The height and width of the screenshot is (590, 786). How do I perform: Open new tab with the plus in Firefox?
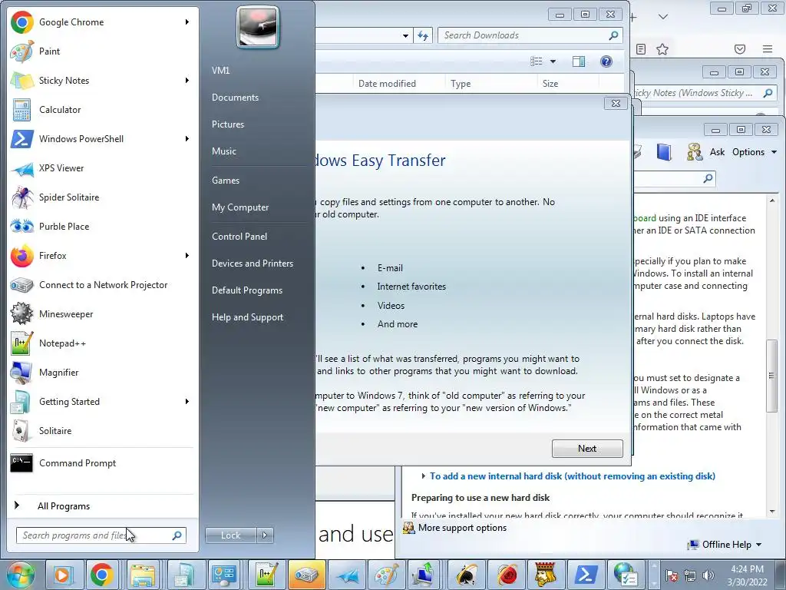[633, 18]
